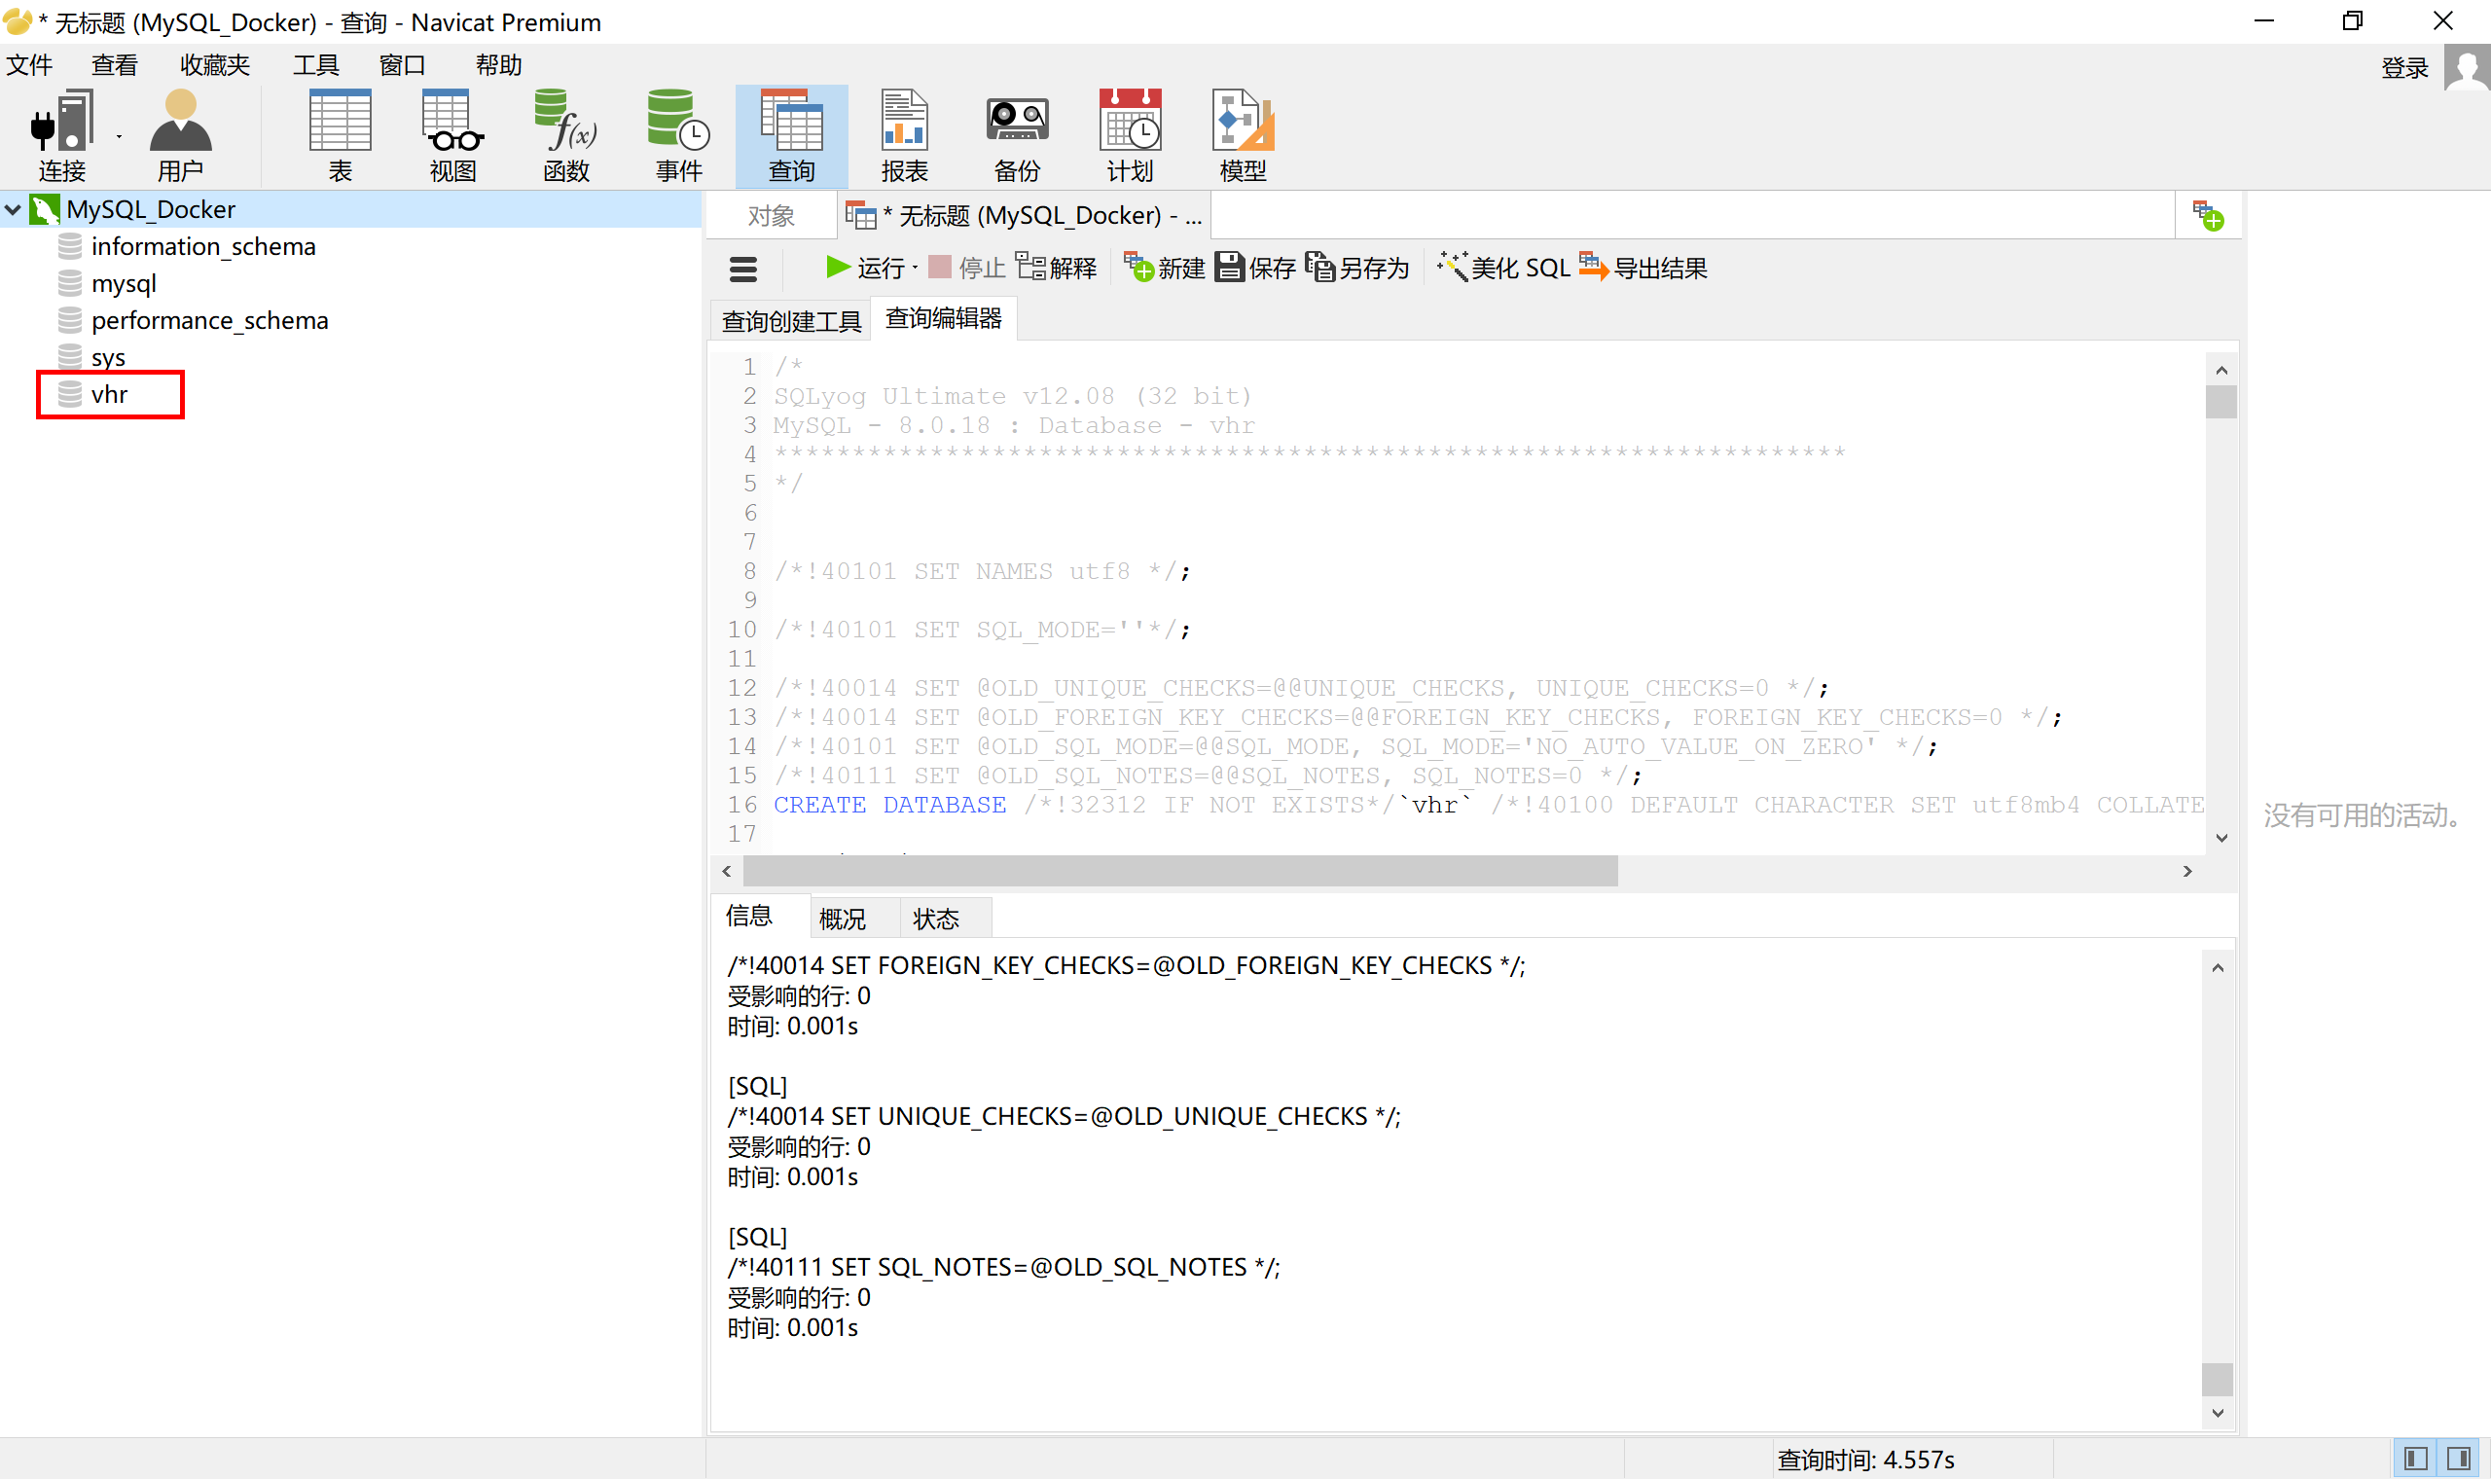Click the 登录 login link
The width and height of the screenshot is (2491, 1479).
(x=2404, y=68)
